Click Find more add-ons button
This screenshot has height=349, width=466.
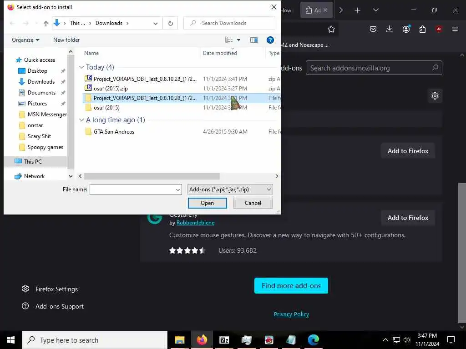[291, 285]
